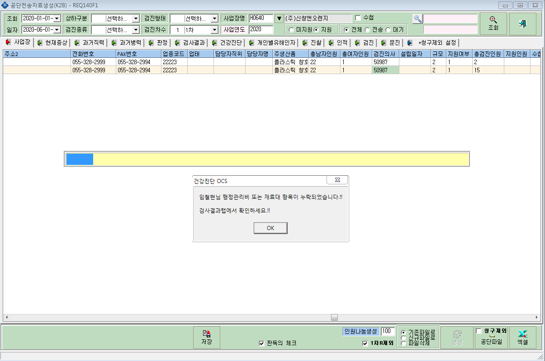The width and height of the screenshot is (545, 361).
Task: Click the exit door icon button
Action: pos(522,23)
